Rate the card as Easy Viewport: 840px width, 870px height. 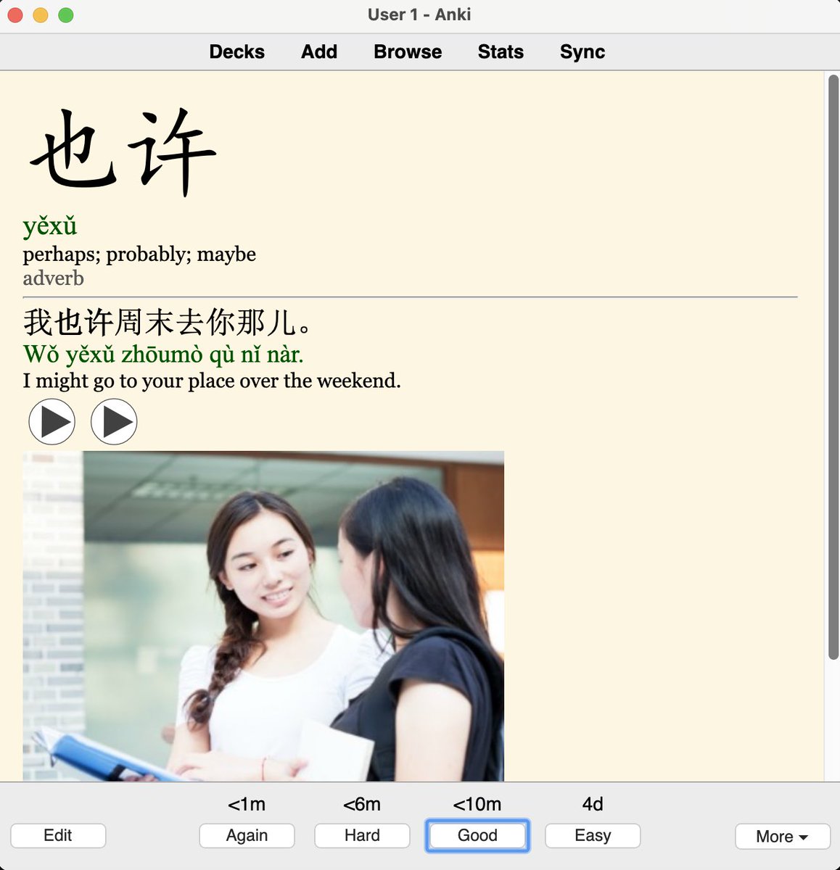(x=593, y=835)
